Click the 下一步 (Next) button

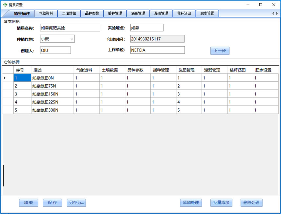point(219,51)
